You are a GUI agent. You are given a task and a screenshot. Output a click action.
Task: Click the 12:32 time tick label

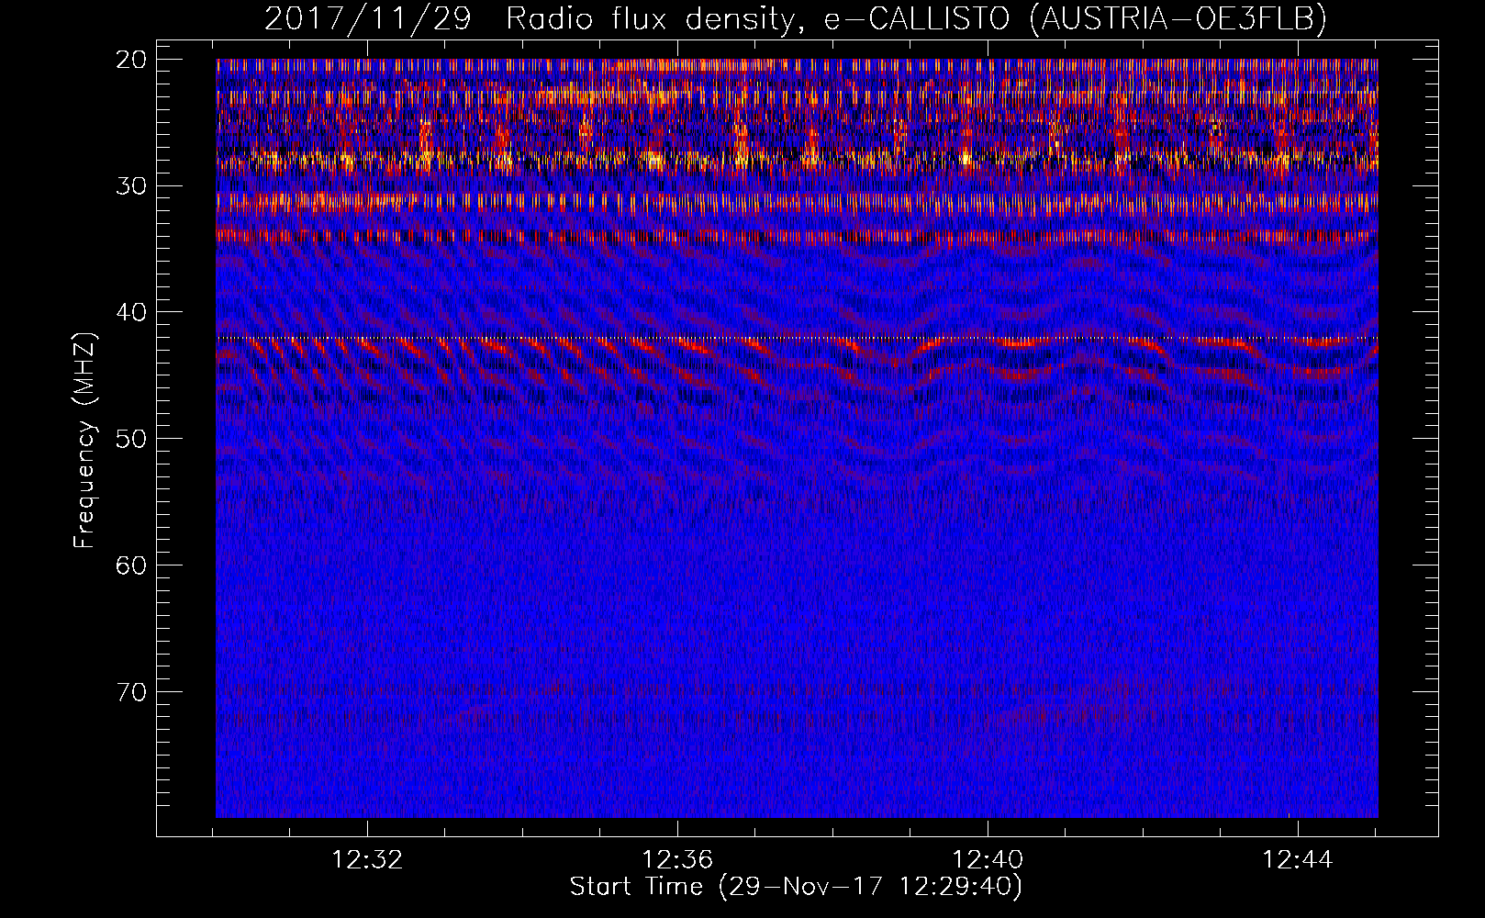[x=367, y=860]
